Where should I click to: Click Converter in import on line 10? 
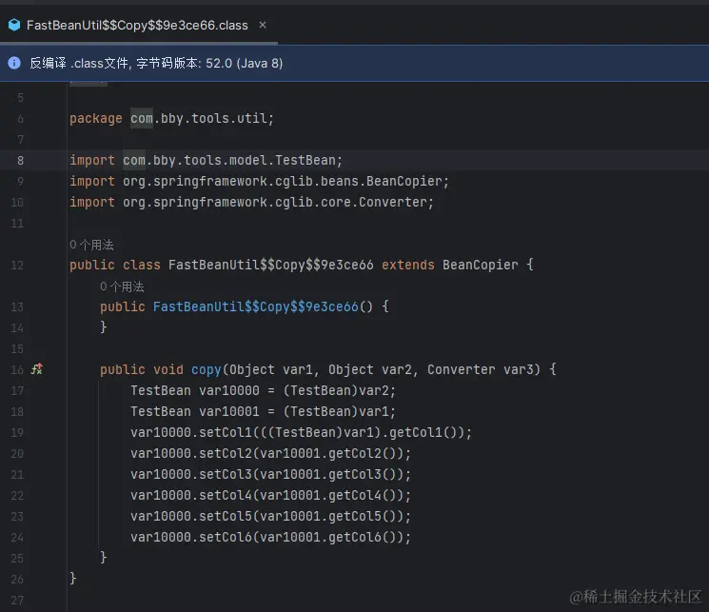[x=392, y=202]
